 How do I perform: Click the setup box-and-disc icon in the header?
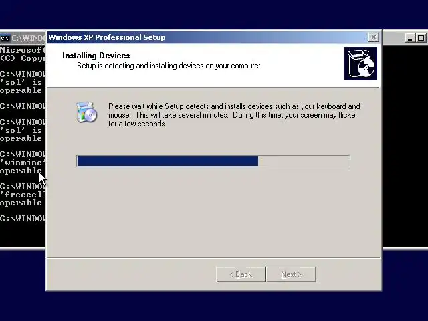(360, 64)
